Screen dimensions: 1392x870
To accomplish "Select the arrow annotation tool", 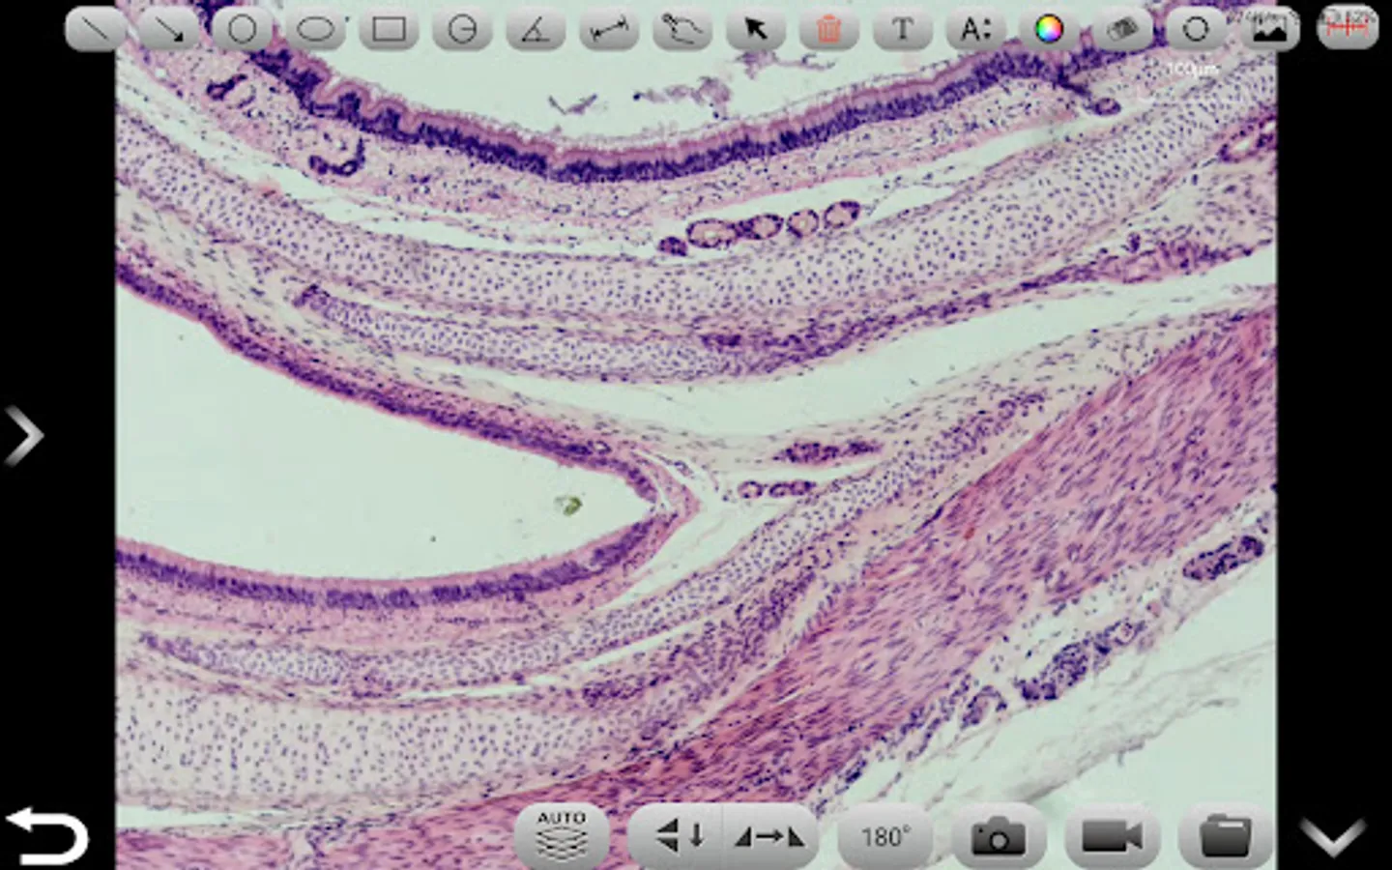I will tap(168, 29).
